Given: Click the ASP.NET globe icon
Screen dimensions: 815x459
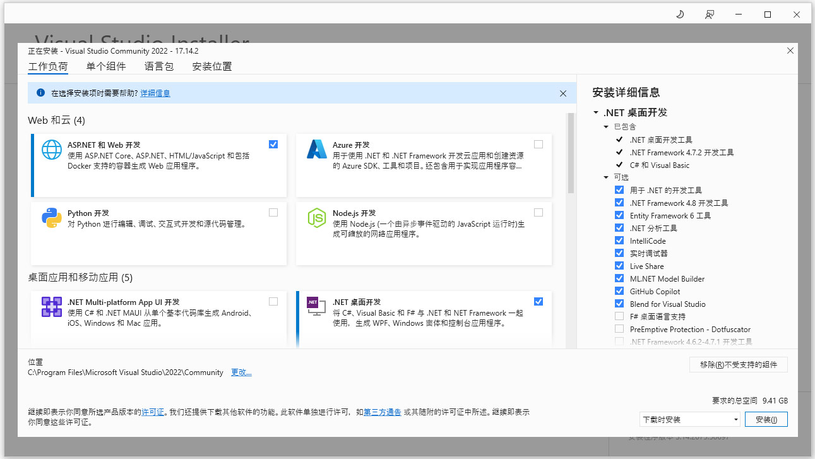Looking at the screenshot, I should pos(52,150).
